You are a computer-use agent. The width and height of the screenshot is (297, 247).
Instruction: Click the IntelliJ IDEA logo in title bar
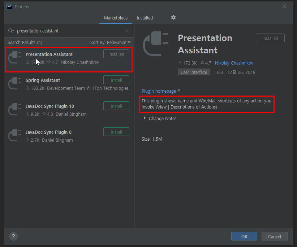[9, 6]
